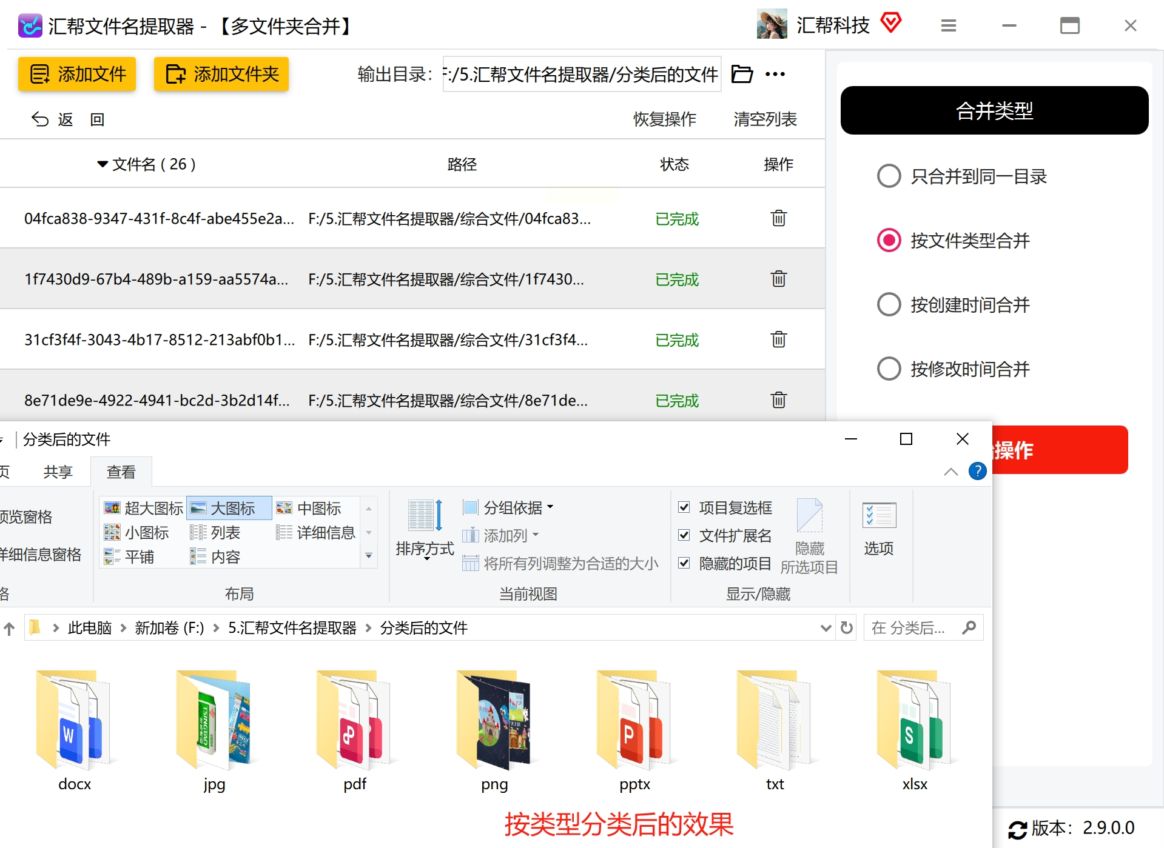Switch to the 共享 ribbon tab

click(58, 472)
